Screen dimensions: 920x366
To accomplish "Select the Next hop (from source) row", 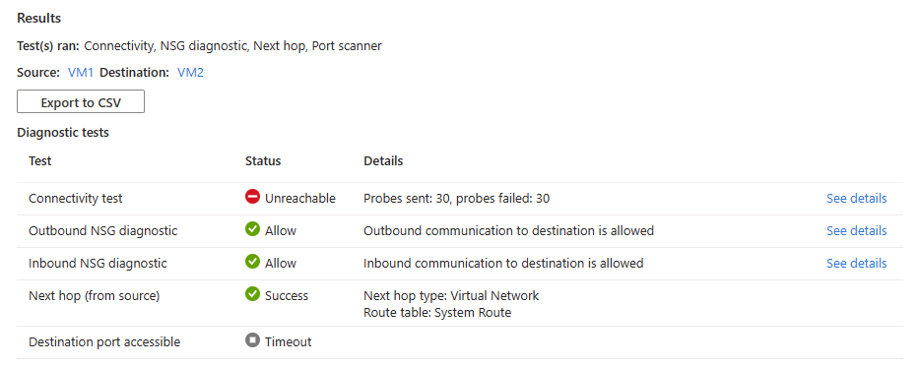I will click(x=460, y=303).
